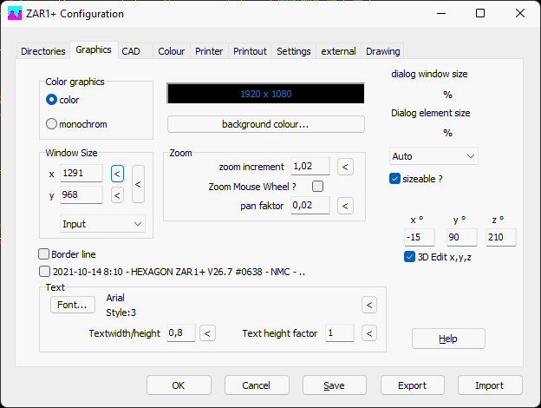Viewport: 541px width, 408px height.
Task: Click the '<' button next to zoom increment
Action: point(344,166)
